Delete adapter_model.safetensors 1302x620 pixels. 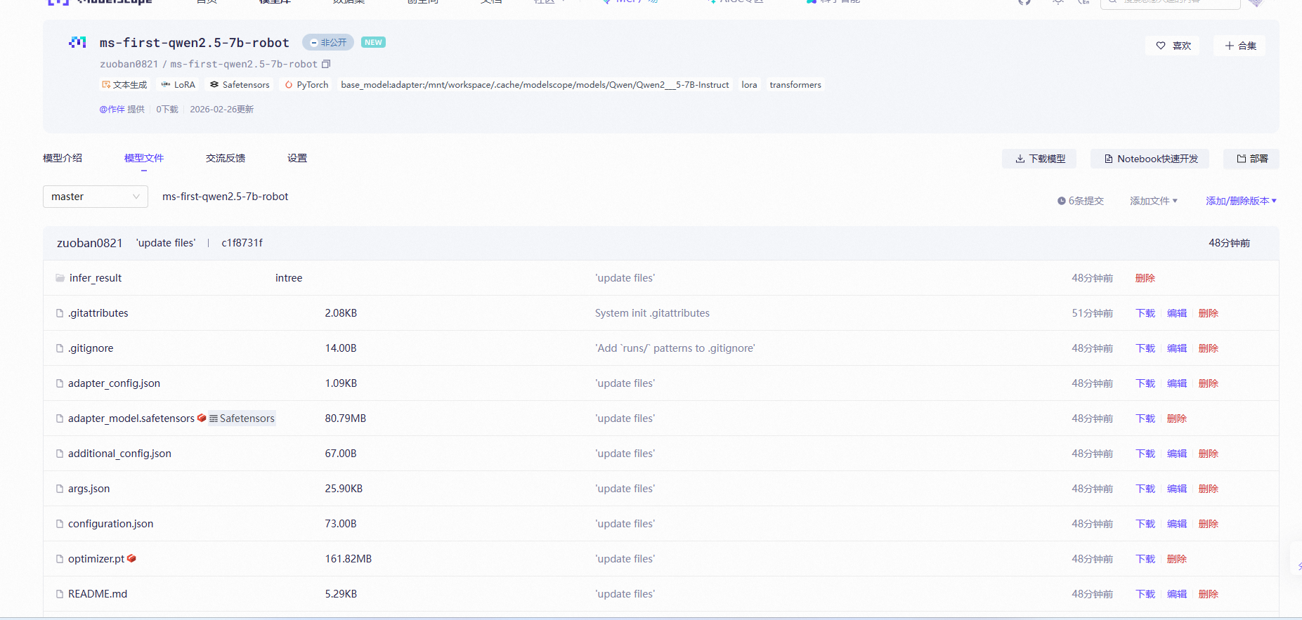[1177, 418]
